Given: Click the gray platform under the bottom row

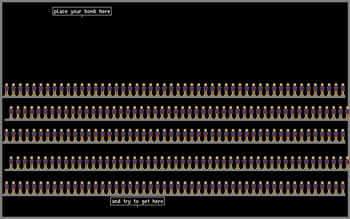Looking at the screenshot, I should 174,195.
